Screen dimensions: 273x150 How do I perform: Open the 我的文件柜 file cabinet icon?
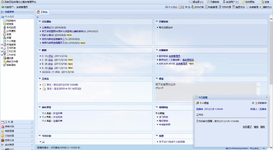tap(5, 61)
